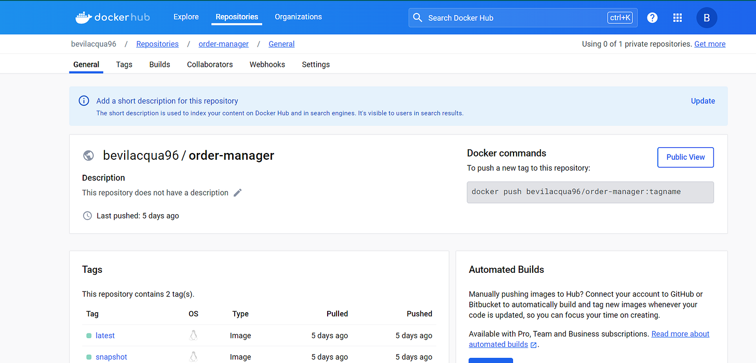Screen dimensions: 756x363
Task: Click the Automated Builds heading
Action: [506, 270]
